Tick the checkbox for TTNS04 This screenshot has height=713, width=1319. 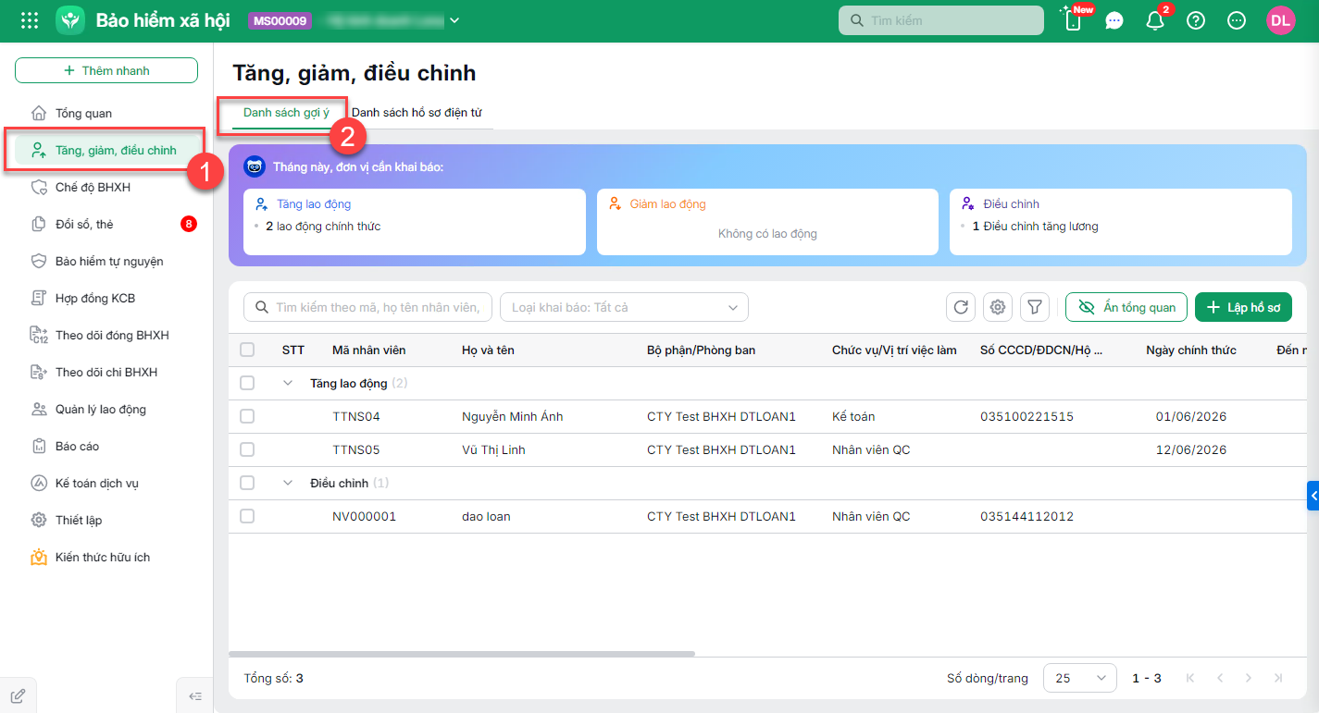point(247,416)
